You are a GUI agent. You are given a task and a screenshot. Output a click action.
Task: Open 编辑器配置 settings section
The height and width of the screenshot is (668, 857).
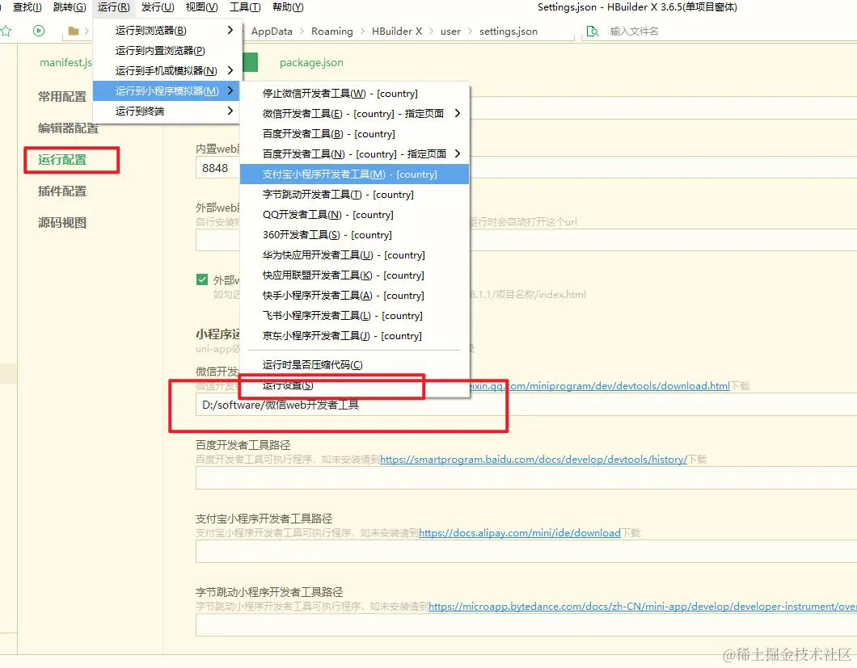point(69,128)
